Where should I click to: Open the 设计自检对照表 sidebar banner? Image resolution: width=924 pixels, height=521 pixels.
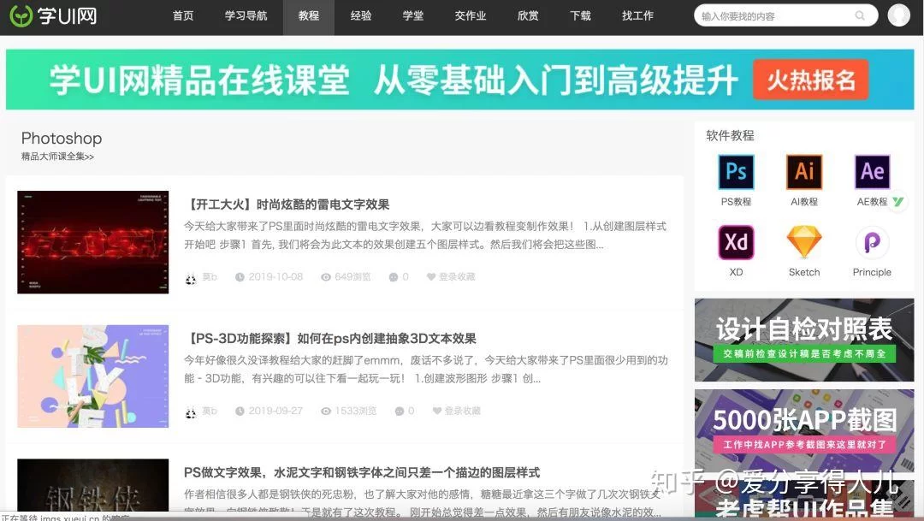(804, 340)
